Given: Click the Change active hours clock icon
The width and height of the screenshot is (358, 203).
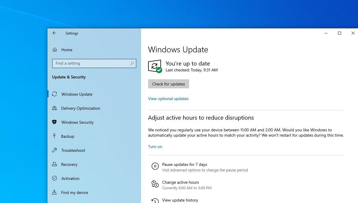Looking at the screenshot, I should click(155, 184).
